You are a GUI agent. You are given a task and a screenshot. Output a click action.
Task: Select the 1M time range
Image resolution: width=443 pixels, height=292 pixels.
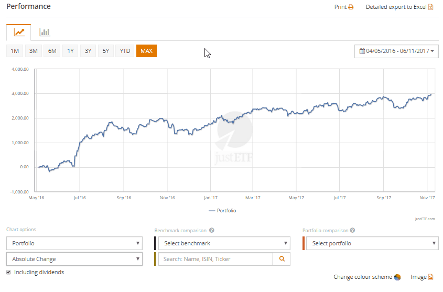(15, 51)
